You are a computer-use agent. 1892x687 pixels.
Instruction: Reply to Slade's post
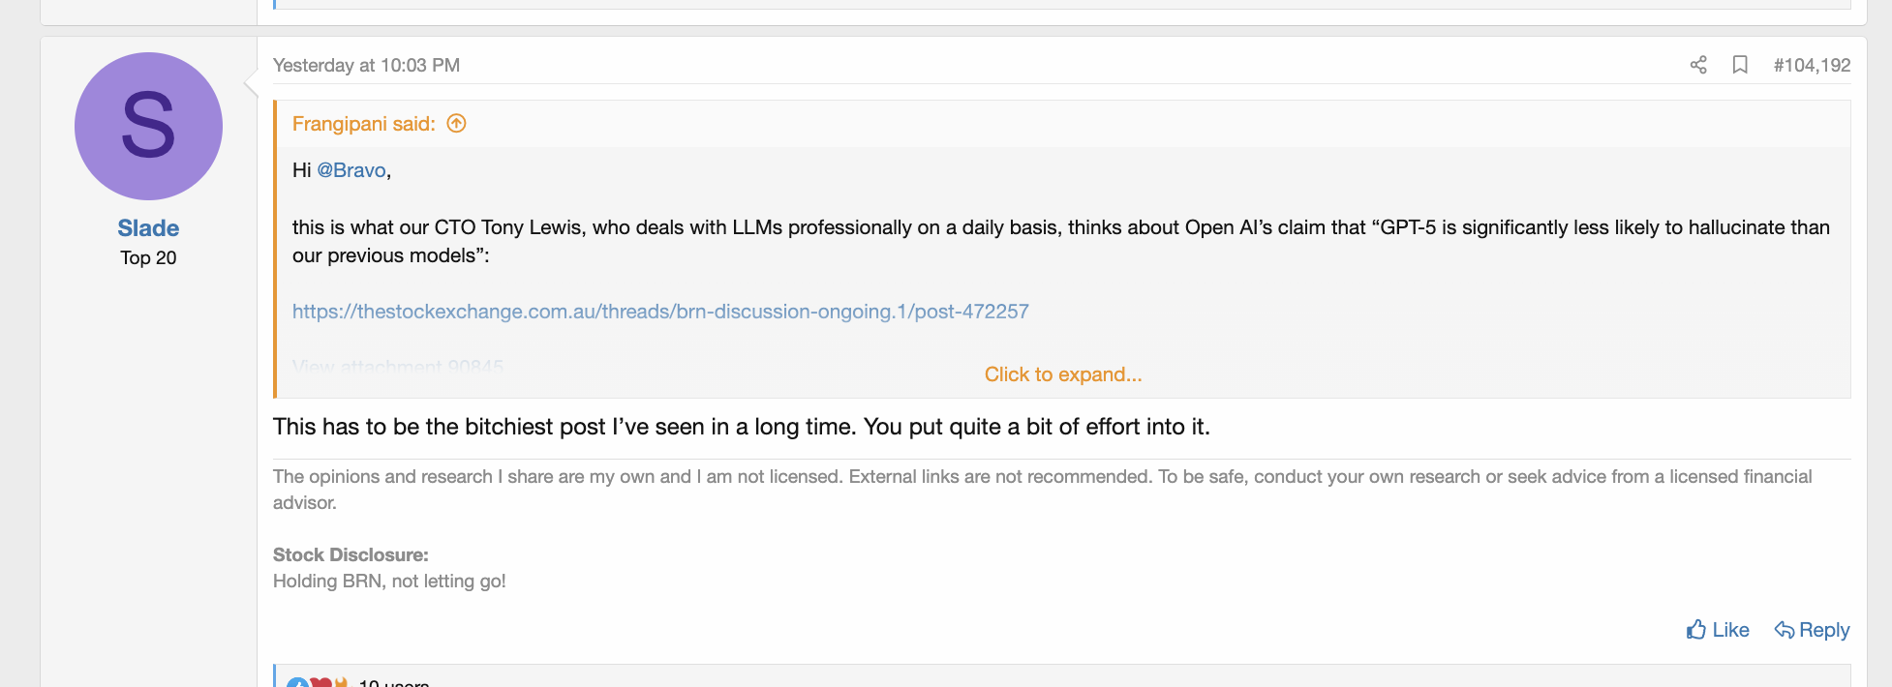[1812, 630]
